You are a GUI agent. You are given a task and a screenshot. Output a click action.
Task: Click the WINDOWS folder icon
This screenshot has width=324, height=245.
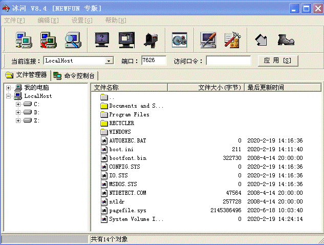coord(104,132)
